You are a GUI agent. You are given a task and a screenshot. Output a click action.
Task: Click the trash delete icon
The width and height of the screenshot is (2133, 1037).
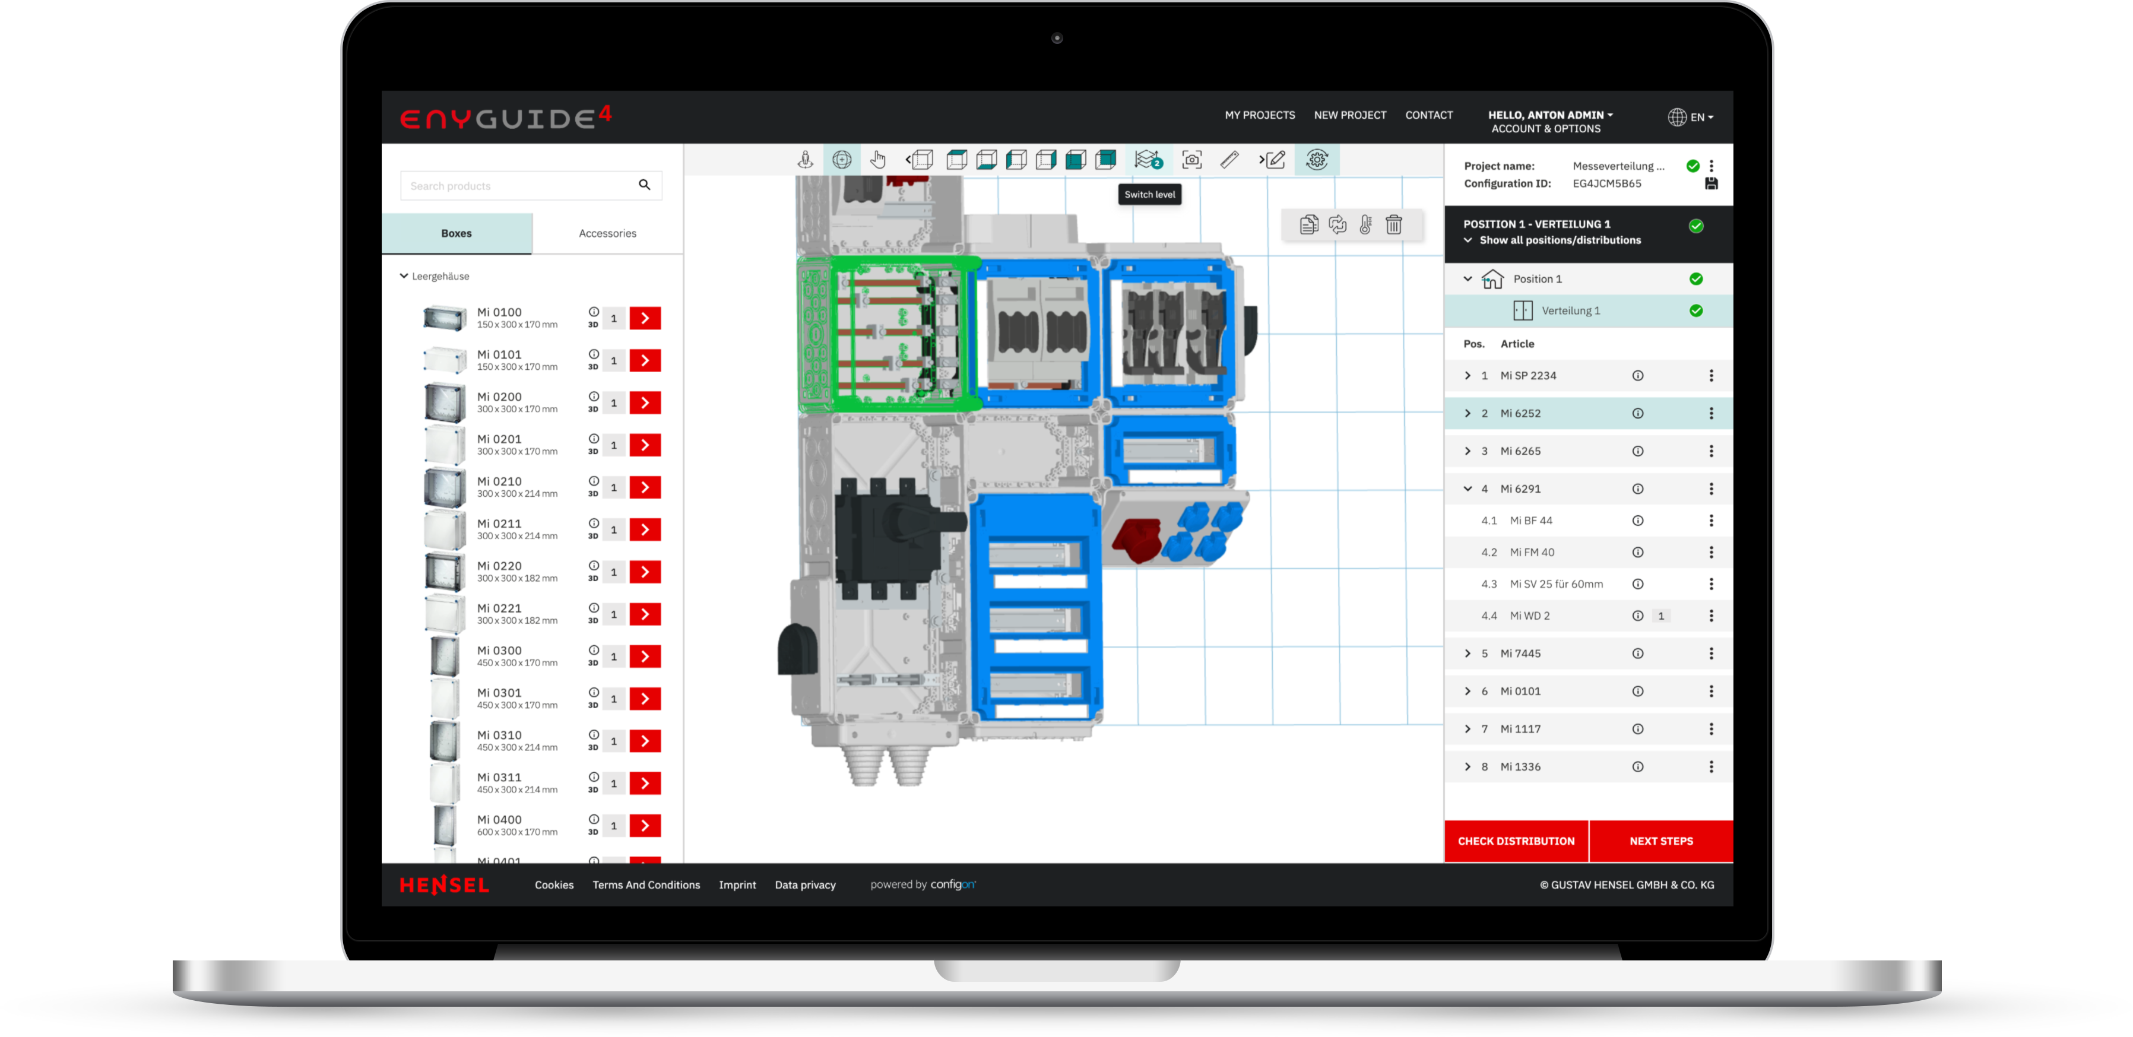click(1393, 225)
